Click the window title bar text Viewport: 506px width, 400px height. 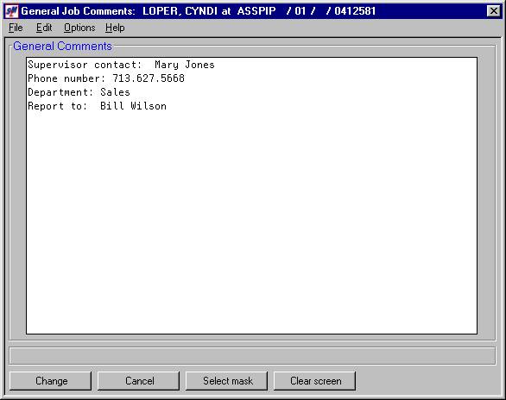(x=199, y=11)
